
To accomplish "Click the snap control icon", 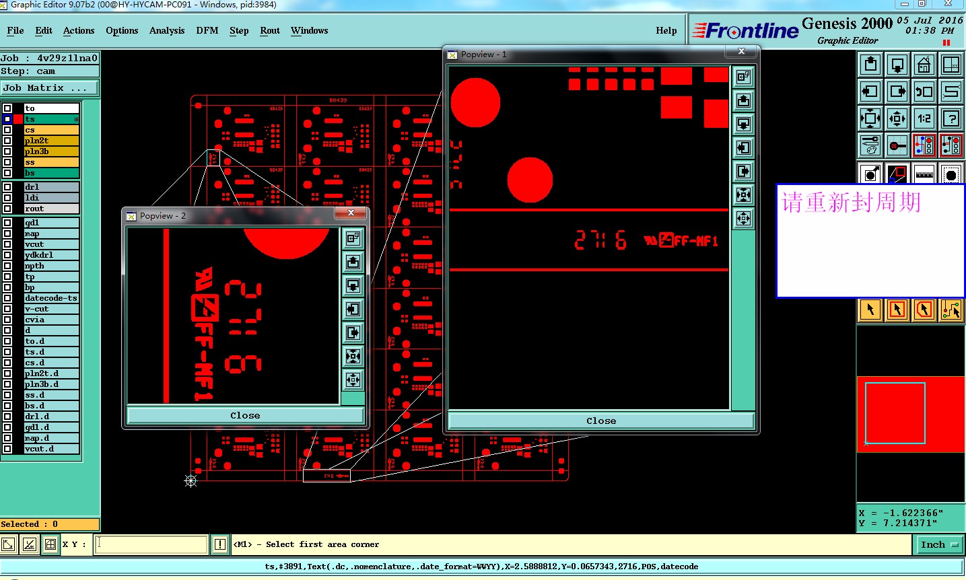I will click(897, 145).
